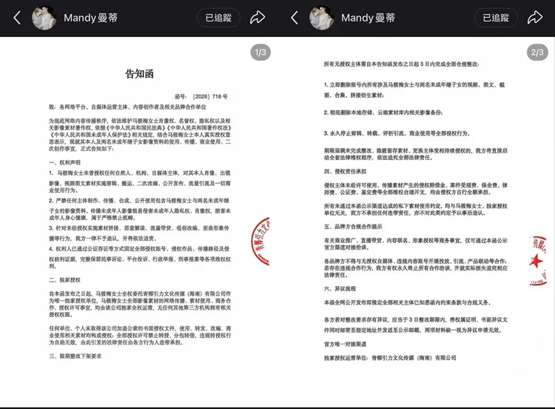Share the post showing page 1/3
Screen dimensions: 555x409
pyautogui.click(x=258, y=18)
